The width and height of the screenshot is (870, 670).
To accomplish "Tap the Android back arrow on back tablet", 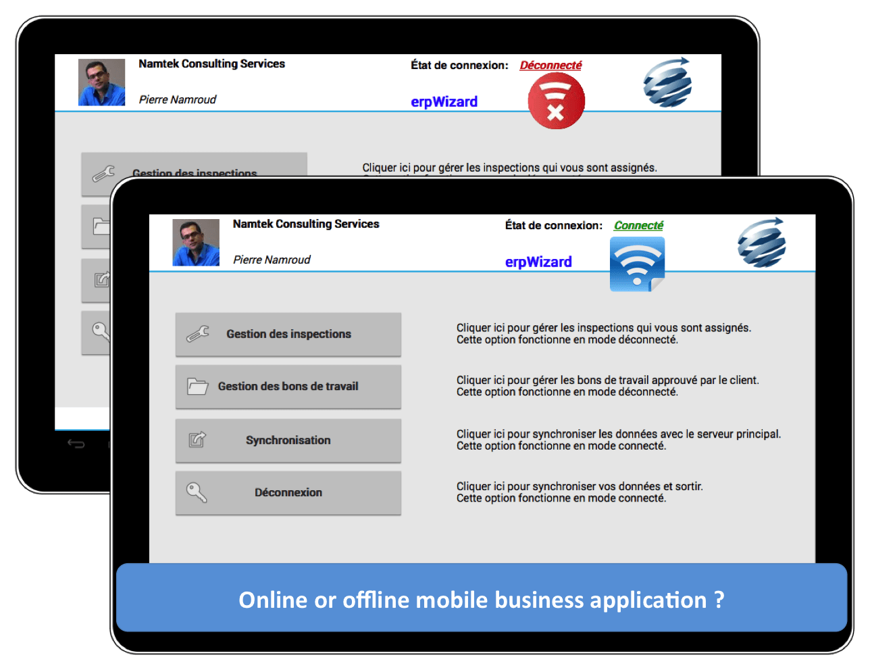I will click(76, 444).
